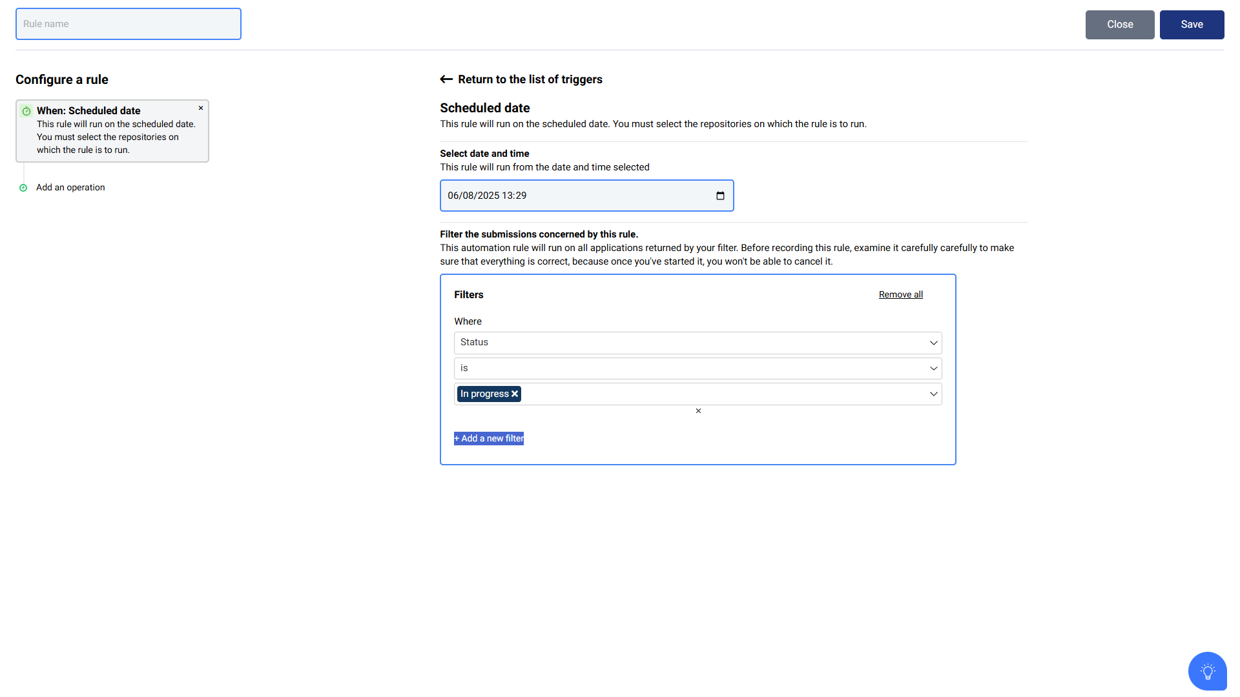
Task: Select the When: Scheduled date card
Action: coord(112,131)
